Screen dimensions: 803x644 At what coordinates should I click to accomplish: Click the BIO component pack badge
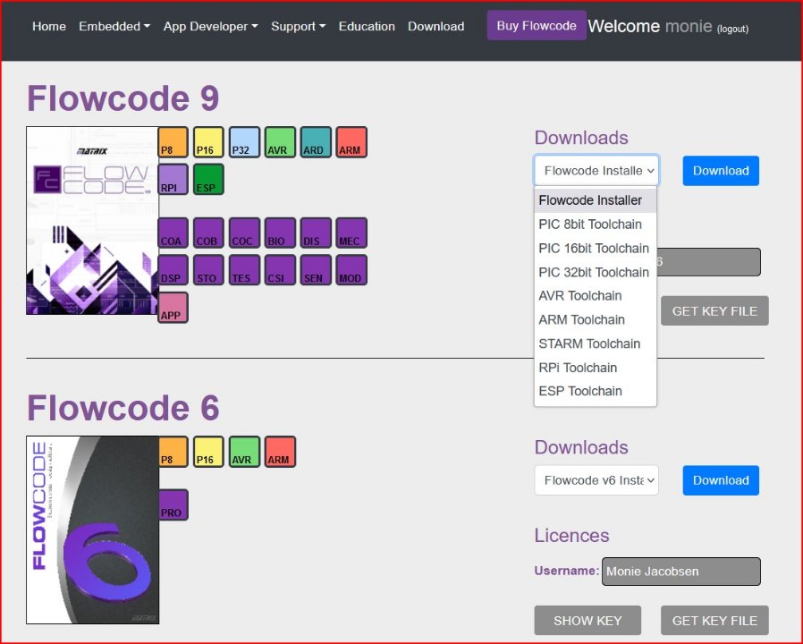coord(280,233)
